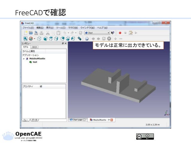Click the web Zoom Out minus icon
This screenshot has height=143, width=191.
tap(121, 39)
